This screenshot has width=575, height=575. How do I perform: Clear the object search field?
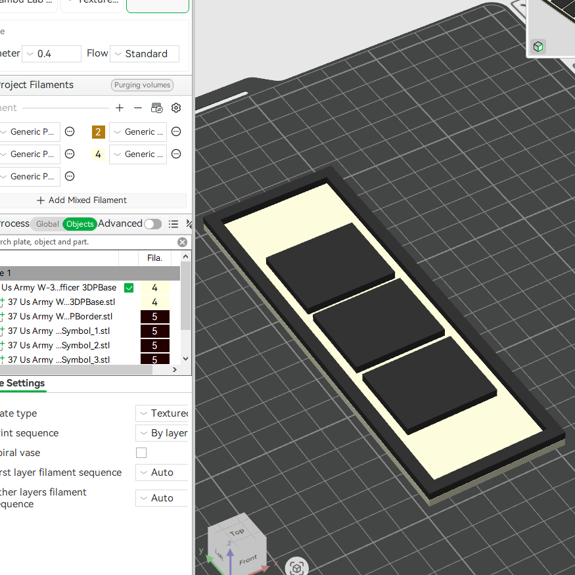pyautogui.click(x=182, y=242)
